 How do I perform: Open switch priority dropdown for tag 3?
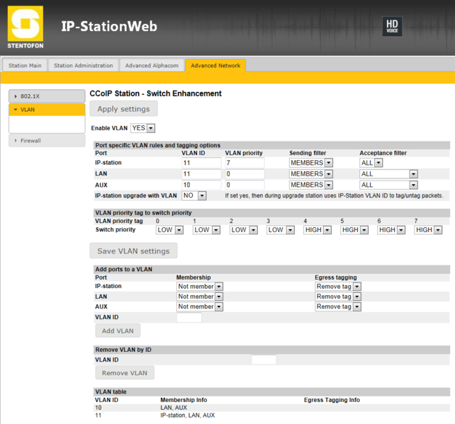(281, 230)
